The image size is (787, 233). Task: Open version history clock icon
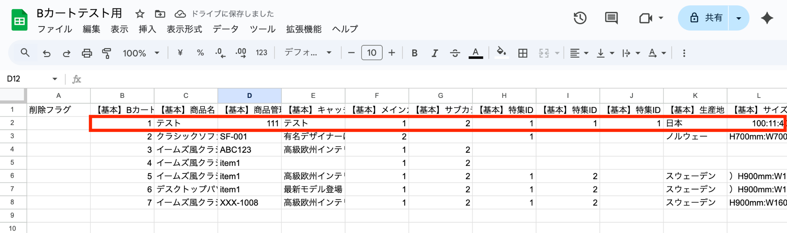point(580,18)
